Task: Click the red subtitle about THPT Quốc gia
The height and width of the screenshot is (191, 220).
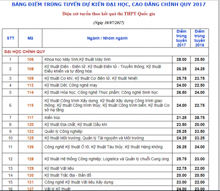Action: (109, 14)
